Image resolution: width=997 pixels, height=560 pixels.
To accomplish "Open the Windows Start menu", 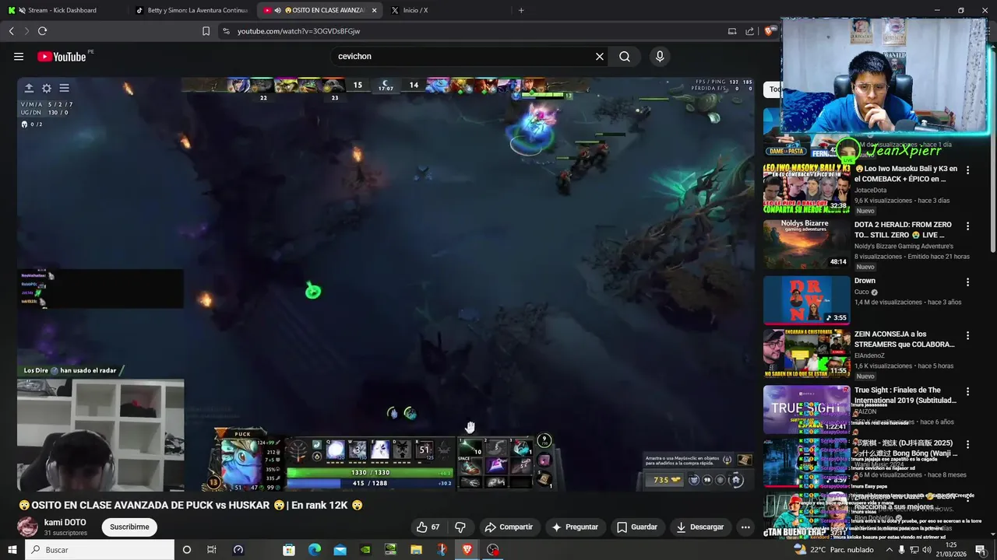I will (12, 550).
